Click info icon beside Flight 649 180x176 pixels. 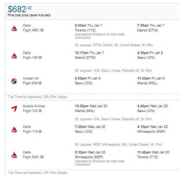click(x=40, y=83)
